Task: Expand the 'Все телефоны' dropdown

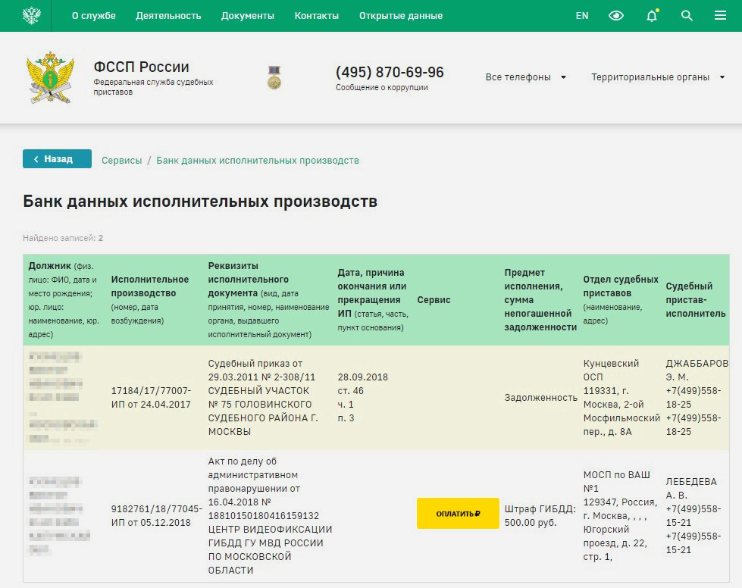Action: point(526,77)
